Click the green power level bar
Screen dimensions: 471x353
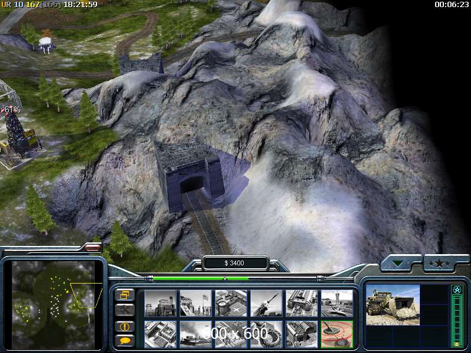tap(201, 278)
